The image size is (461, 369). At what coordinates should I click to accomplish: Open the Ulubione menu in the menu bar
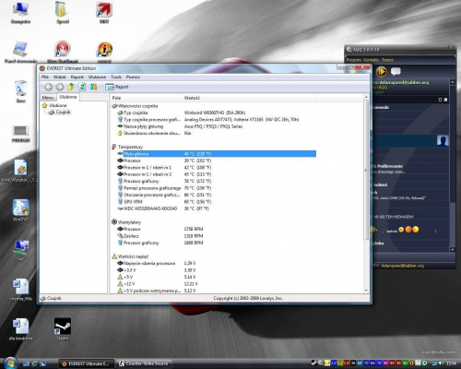point(97,77)
